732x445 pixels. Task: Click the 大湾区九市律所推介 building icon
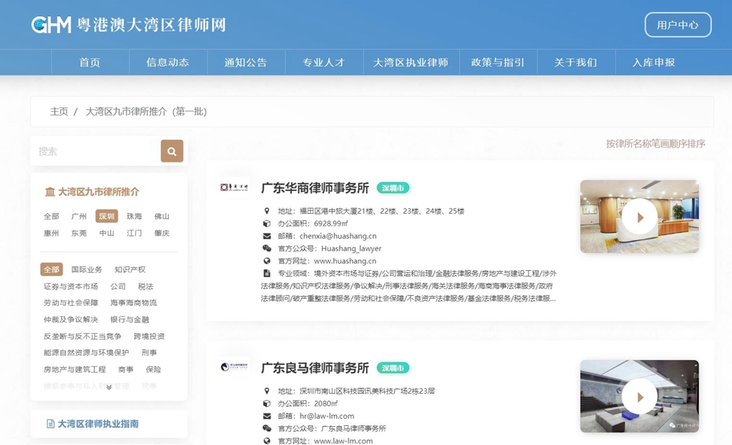click(50, 192)
